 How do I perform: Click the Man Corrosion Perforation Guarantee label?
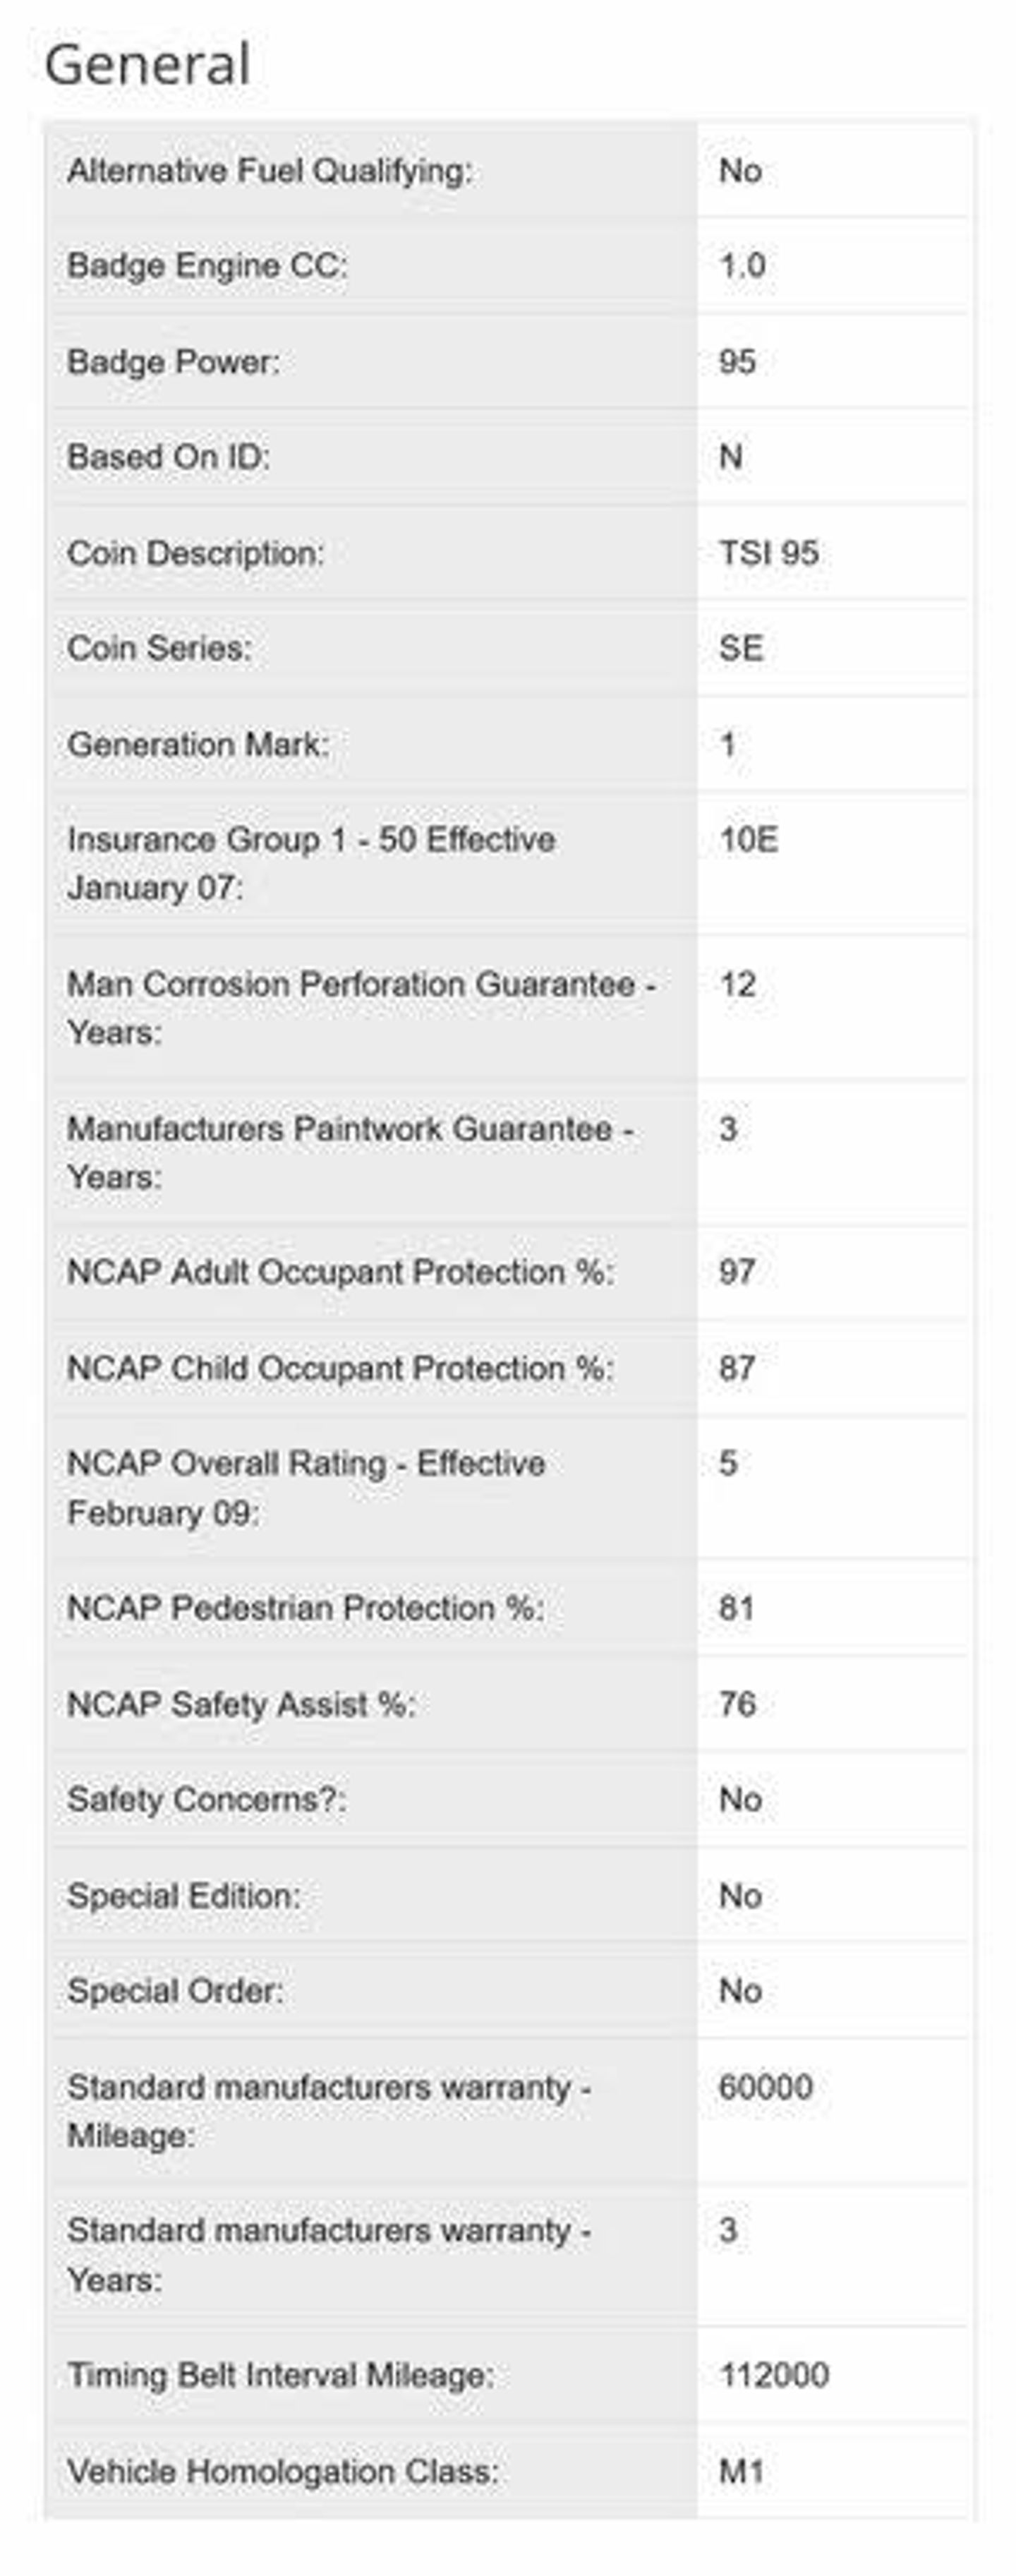pyautogui.click(x=360, y=1007)
